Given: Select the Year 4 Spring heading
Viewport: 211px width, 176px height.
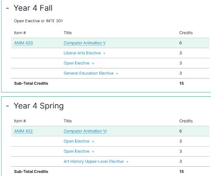Looking at the screenshot, I should point(39,106).
